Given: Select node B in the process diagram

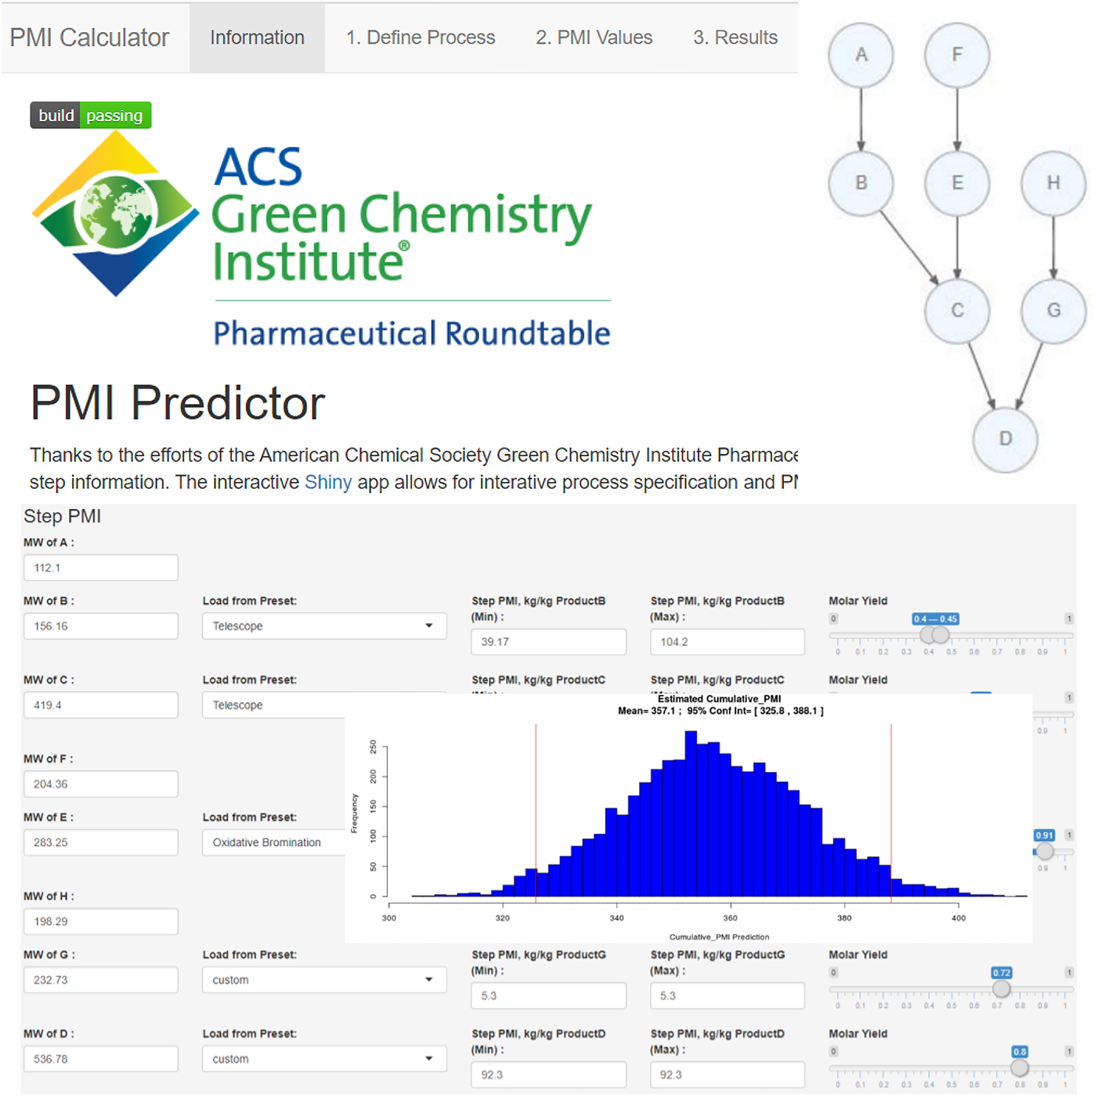Looking at the screenshot, I should pyautogui.click(x=861, y=183).
